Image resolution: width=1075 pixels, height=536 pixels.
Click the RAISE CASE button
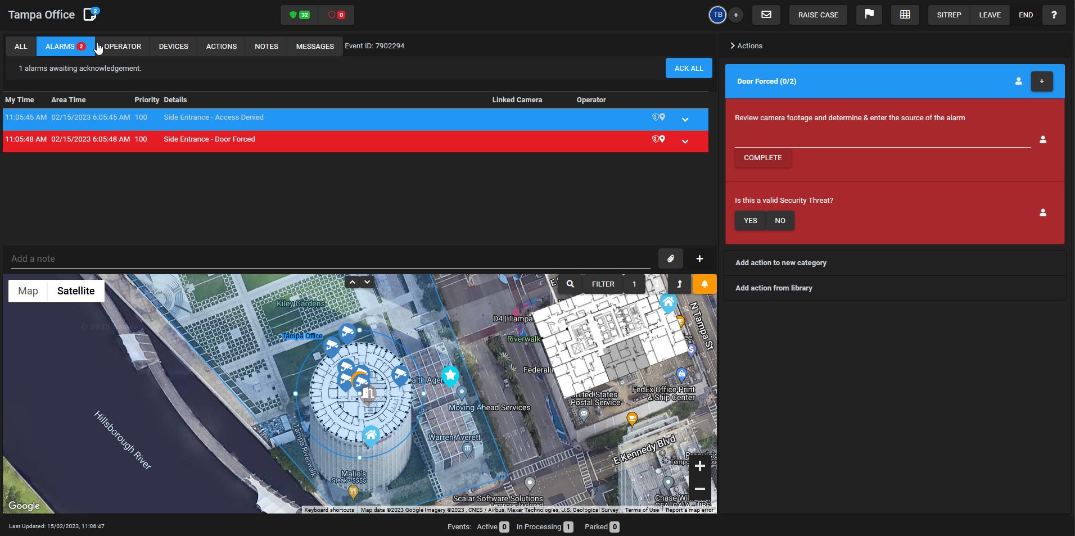[818, 15]
